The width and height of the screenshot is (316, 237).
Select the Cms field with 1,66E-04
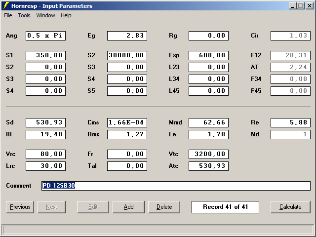(127, 122)
